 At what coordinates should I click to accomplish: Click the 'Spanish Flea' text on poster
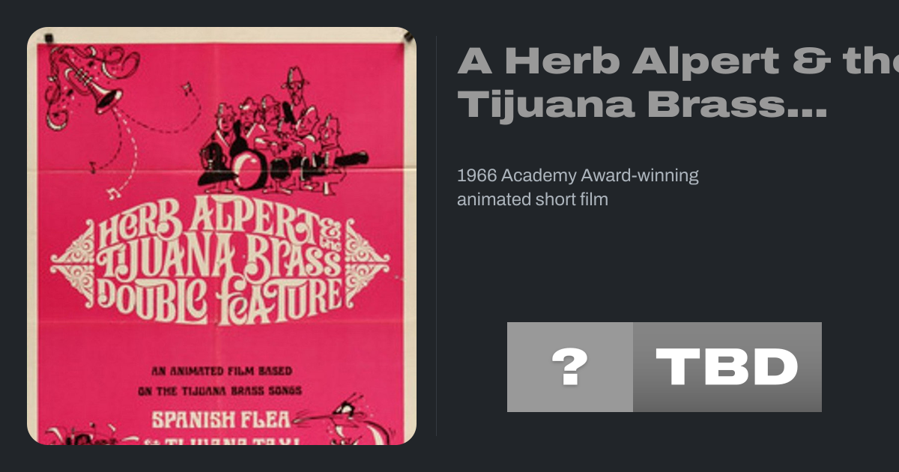[x=222, y=417]
